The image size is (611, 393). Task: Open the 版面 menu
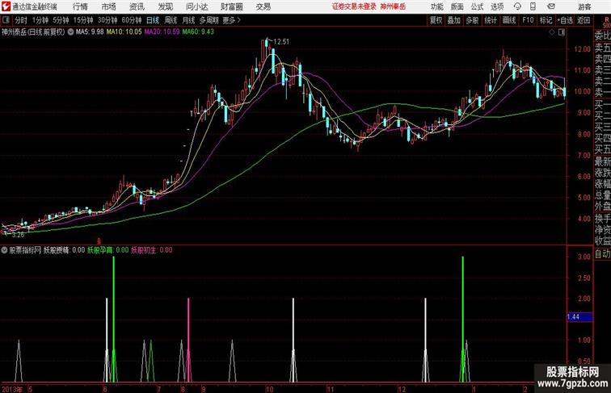457,6
